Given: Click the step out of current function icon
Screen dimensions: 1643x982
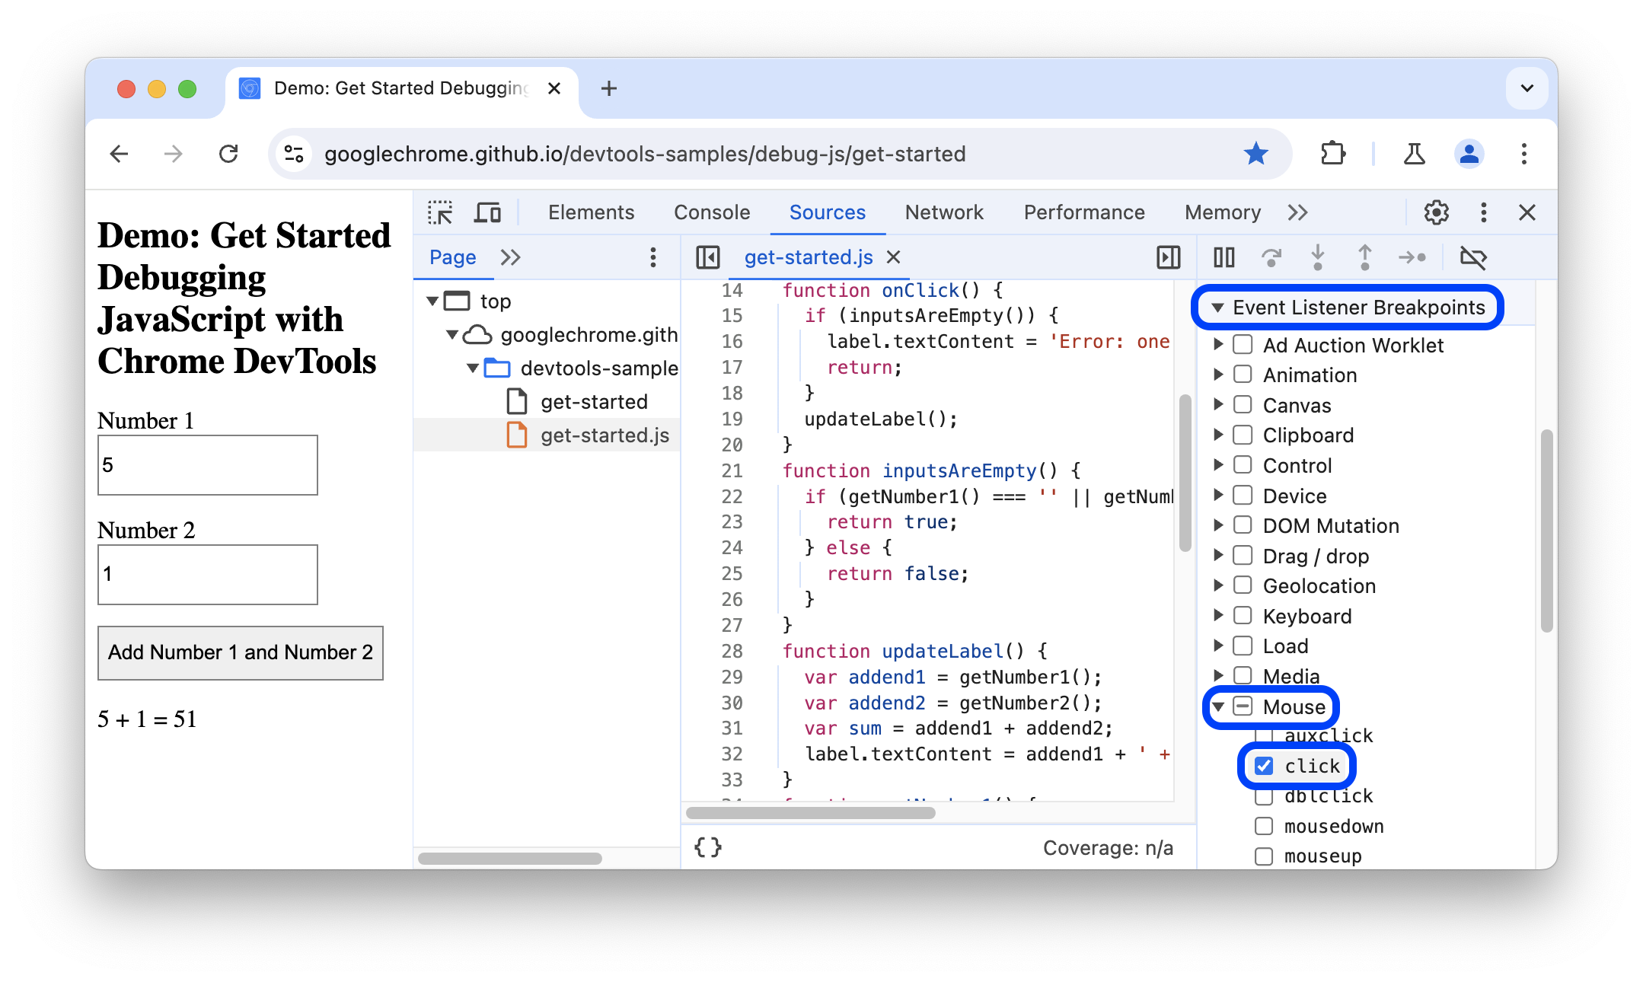Looking at the screenshot, I should point(1365,257).
